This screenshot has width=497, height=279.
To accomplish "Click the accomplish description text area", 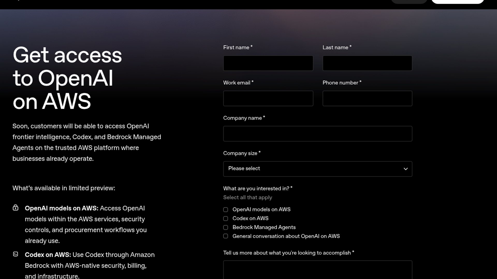I will point(317,270).
